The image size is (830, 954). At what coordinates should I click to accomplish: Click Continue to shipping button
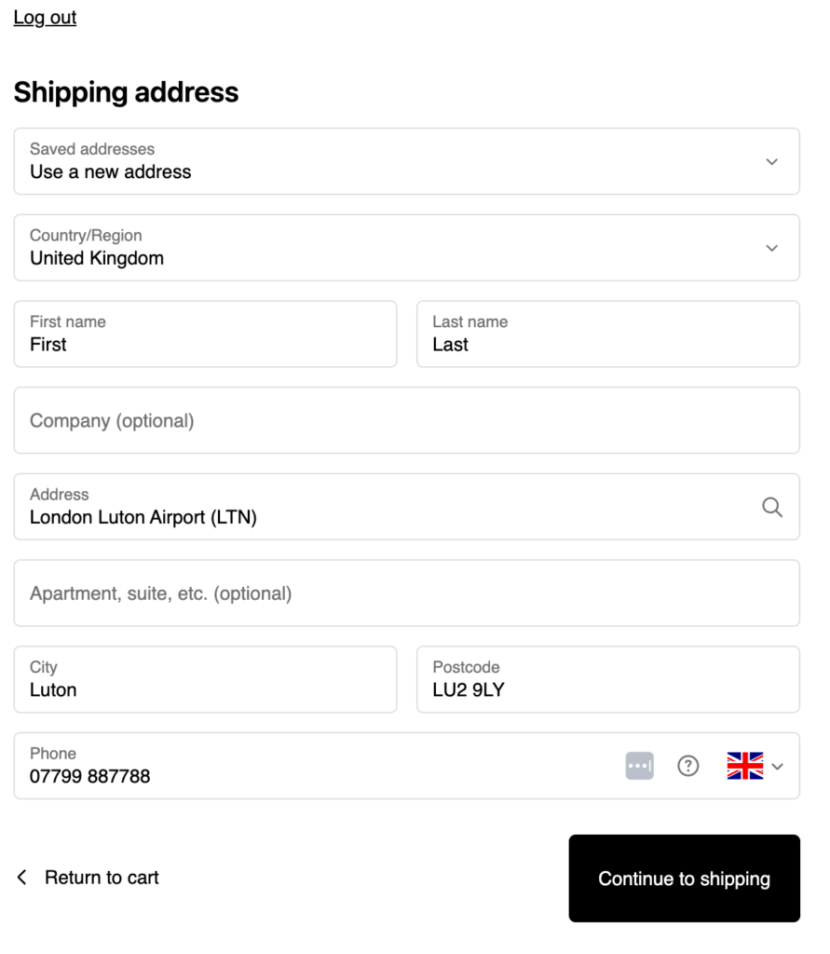pos(684,878)
